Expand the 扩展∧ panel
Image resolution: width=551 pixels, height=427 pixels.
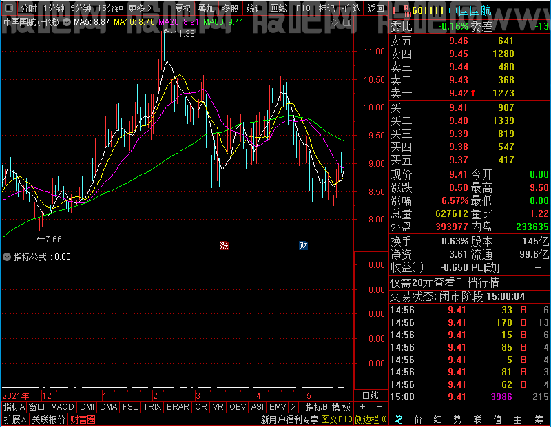[15, 419]
